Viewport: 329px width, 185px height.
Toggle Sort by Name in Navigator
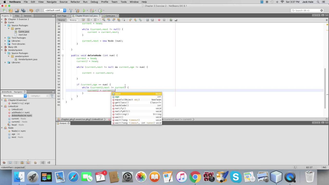[43, 162]
